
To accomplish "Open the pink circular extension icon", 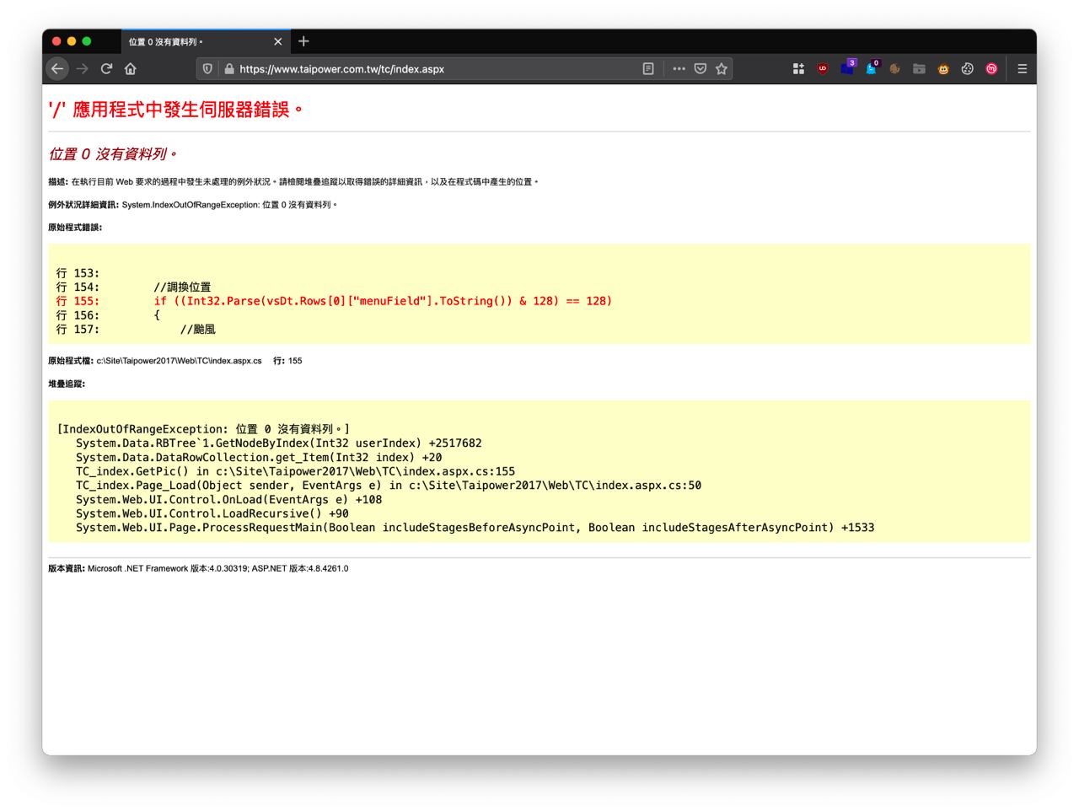I will tap(991, 69).
